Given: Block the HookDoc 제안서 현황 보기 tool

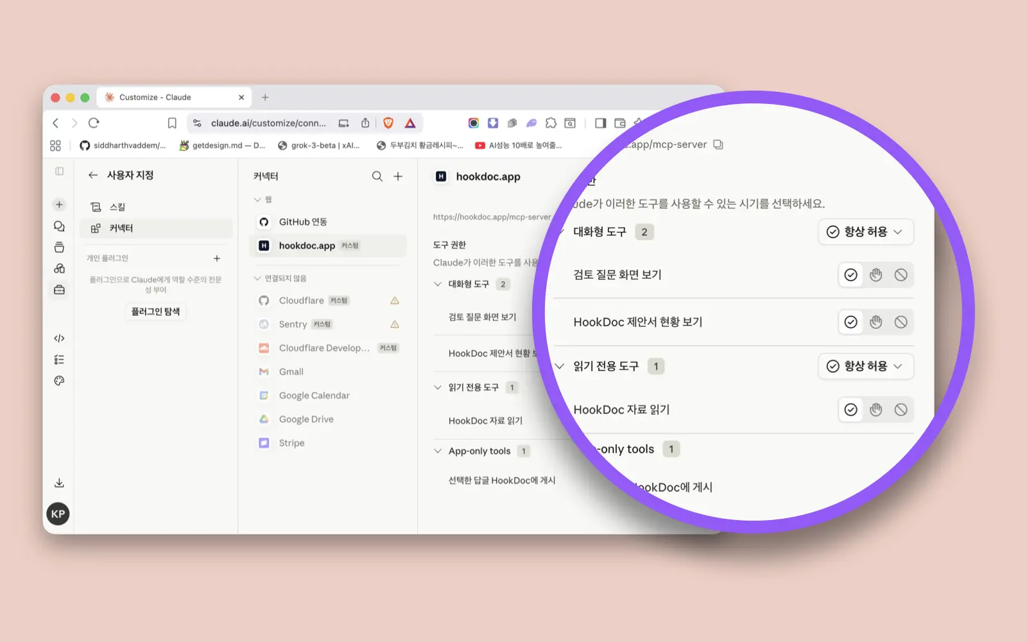Looking at the screenshot, I should (901, 322).
